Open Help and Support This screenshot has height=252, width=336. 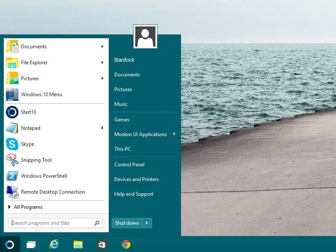(134, 194)
